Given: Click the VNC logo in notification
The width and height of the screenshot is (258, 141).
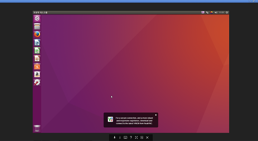Looking at the screenshot, I should [110, 119].
